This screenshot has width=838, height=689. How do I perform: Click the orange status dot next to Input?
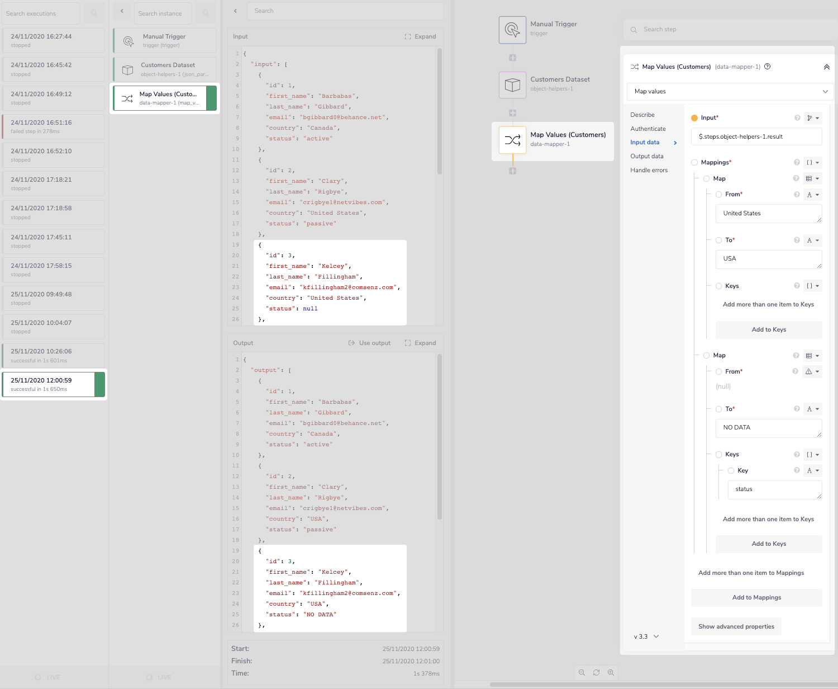click(x=694, y=117)
